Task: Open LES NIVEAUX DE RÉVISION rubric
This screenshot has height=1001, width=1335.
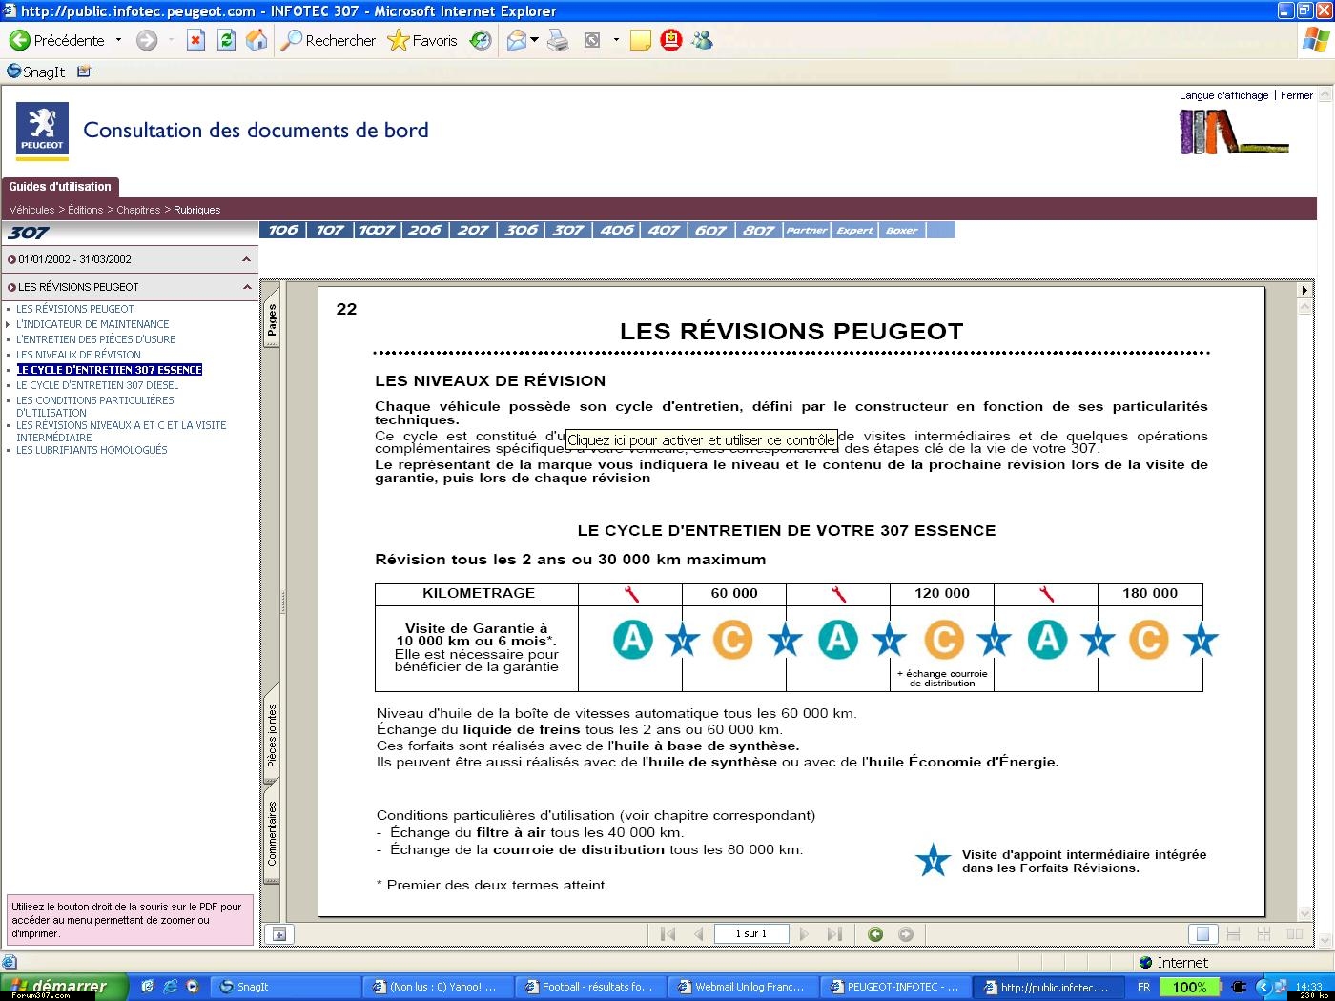Action: [x=78, y=355]
